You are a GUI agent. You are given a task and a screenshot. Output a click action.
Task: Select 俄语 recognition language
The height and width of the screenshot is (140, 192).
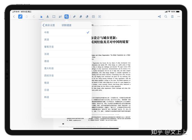(67, 83)
